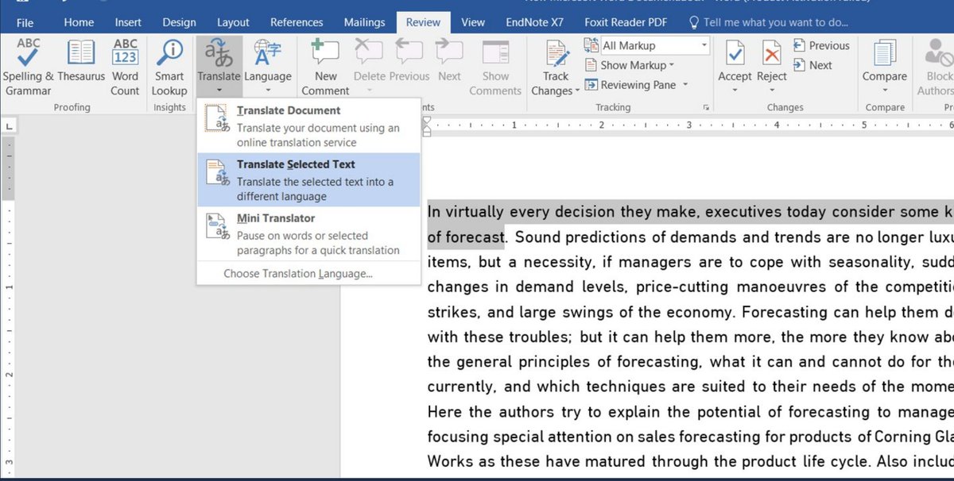Reject the current change

pos(771,60)
